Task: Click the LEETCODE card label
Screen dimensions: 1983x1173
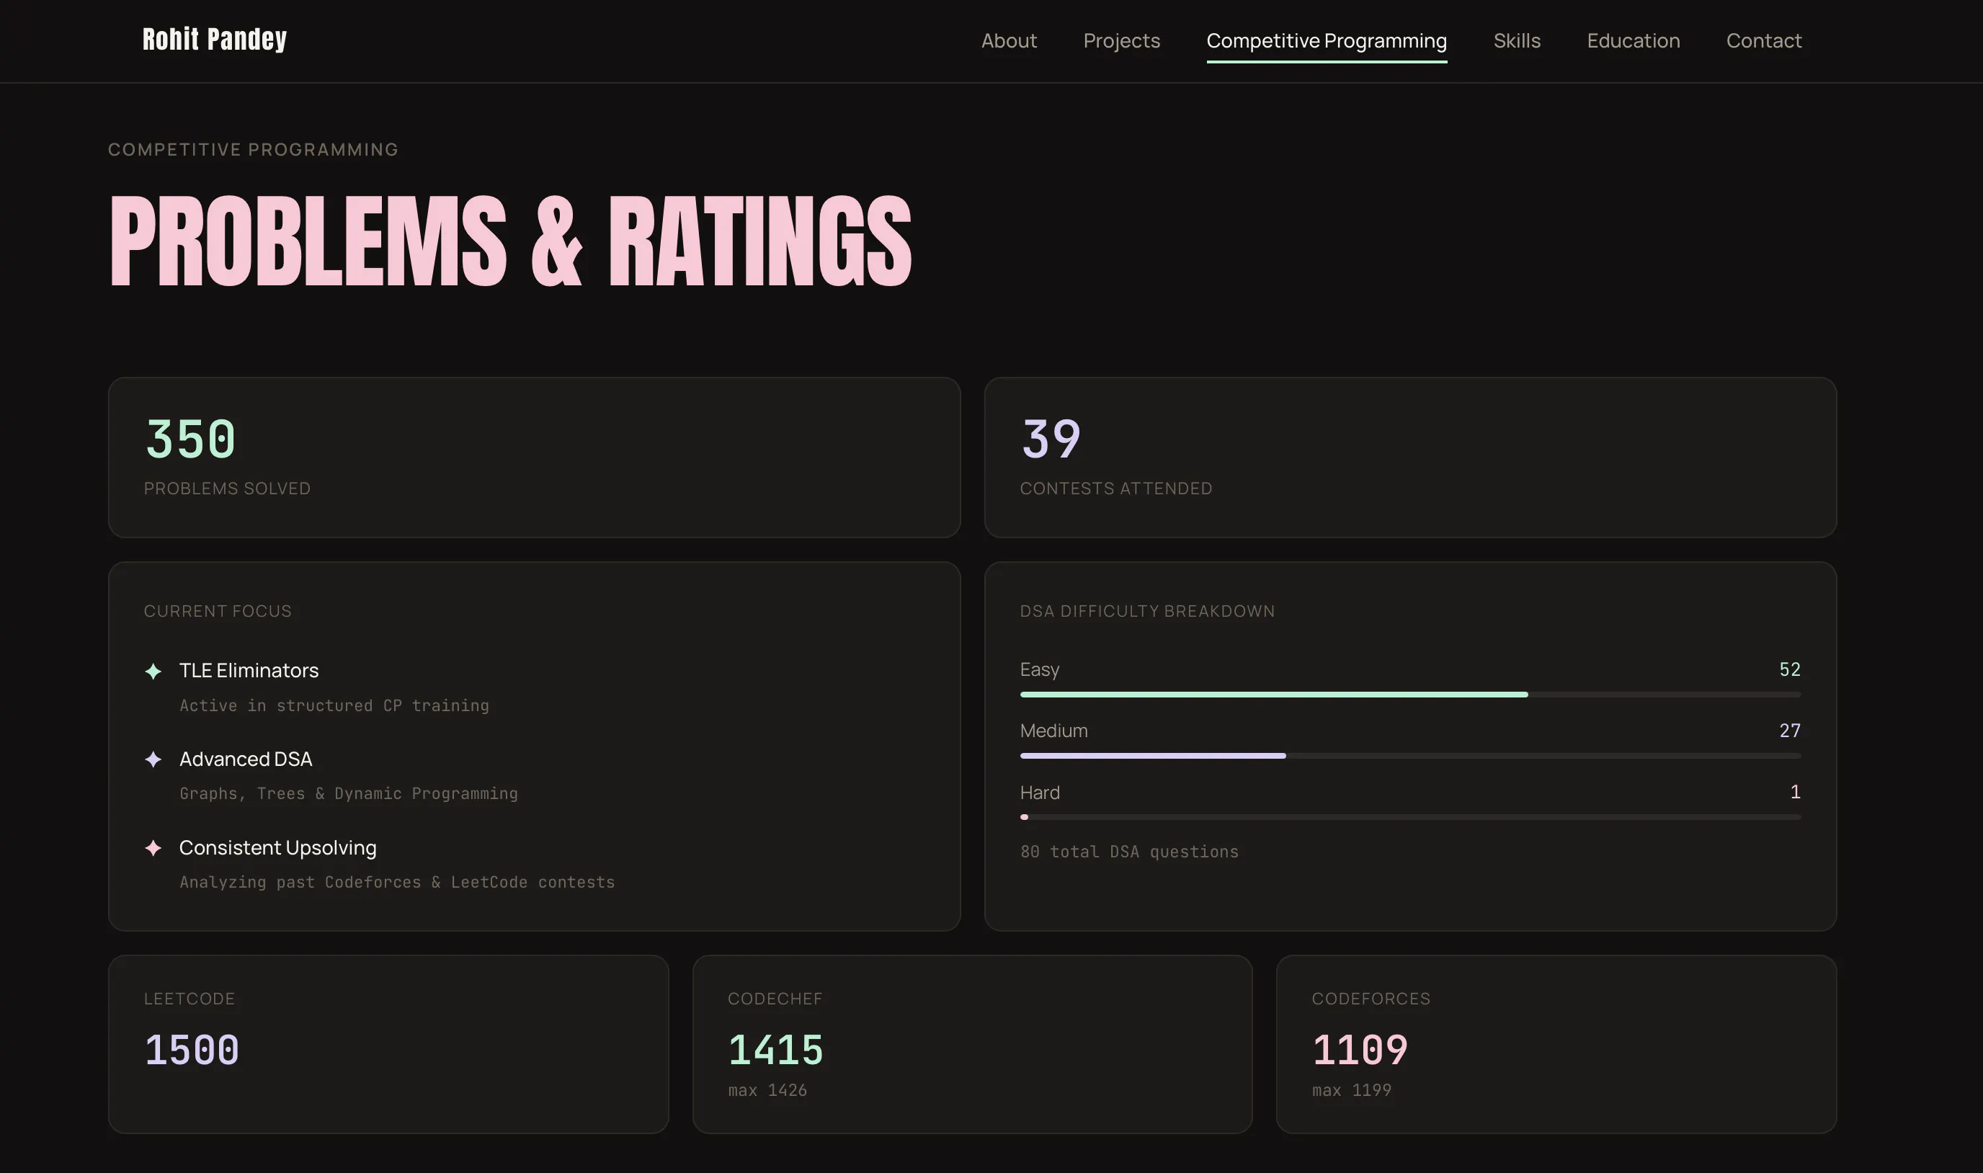Action: pos(189,999)
